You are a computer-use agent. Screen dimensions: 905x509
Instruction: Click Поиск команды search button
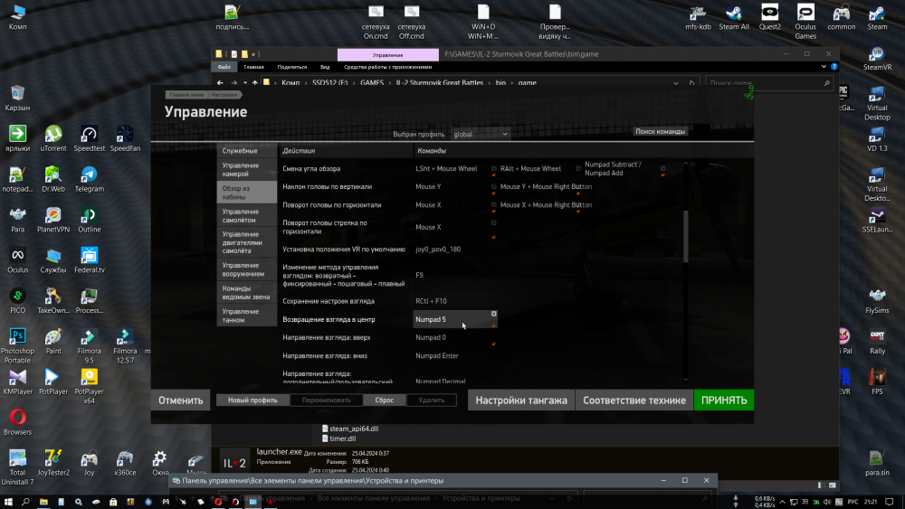[661, 131]
